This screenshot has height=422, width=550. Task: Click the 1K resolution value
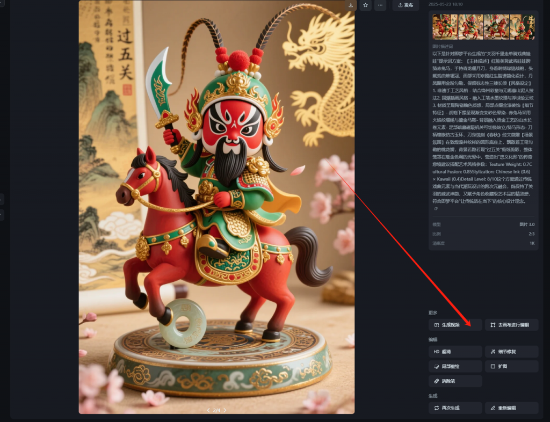pos(532,243)
